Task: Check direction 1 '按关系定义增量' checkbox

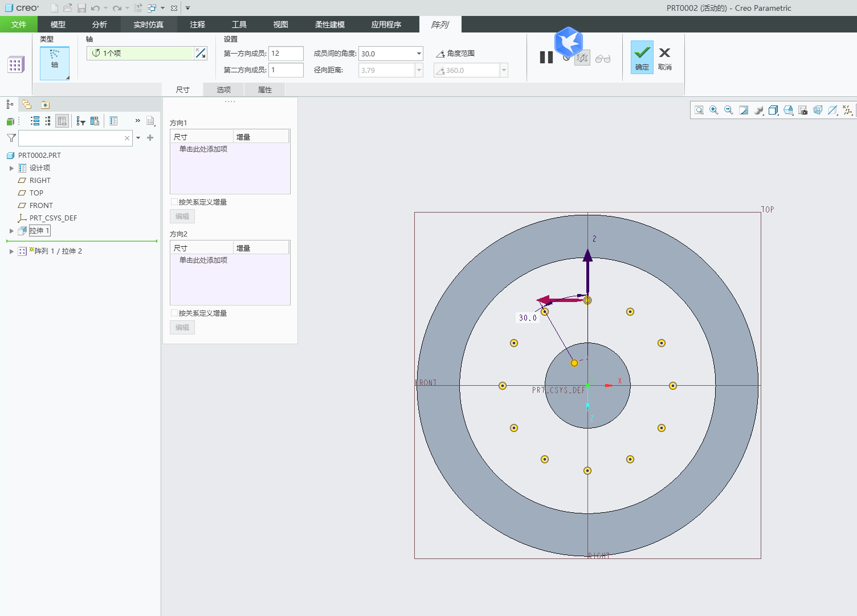Action: [174, 202]
